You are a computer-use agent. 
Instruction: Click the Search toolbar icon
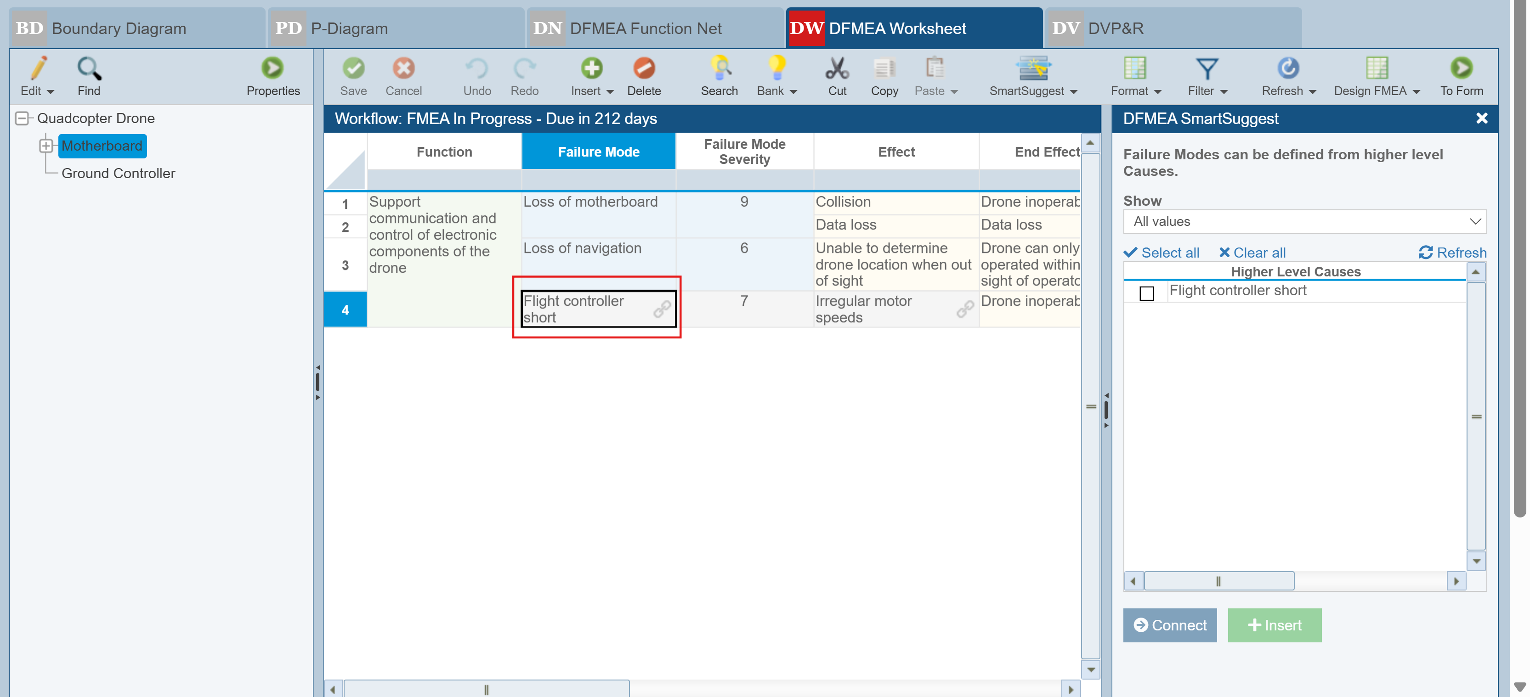(719, 68)
